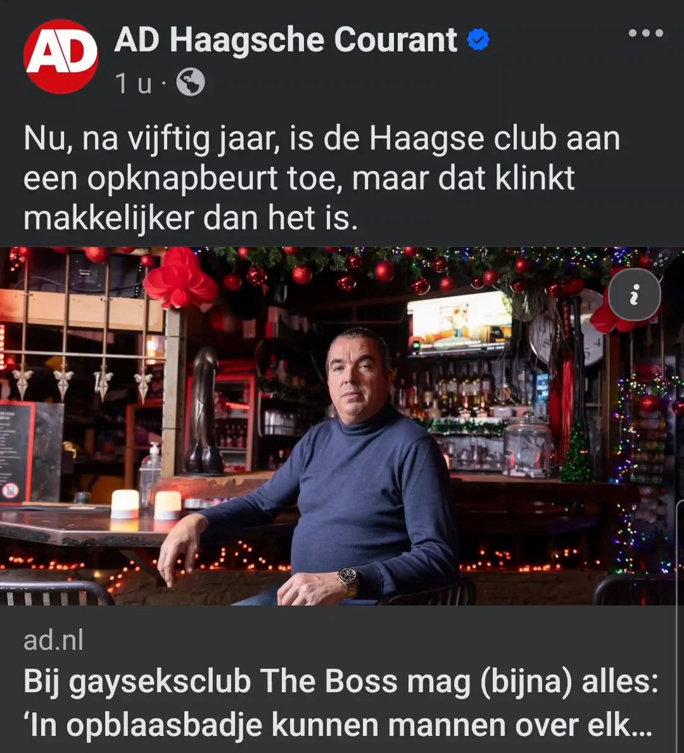Image resolution: width=684 pixels, height=753 pixels.
Task: Tap the caption line "makkelijker dan het is."
Action: (x=191, y=218)
